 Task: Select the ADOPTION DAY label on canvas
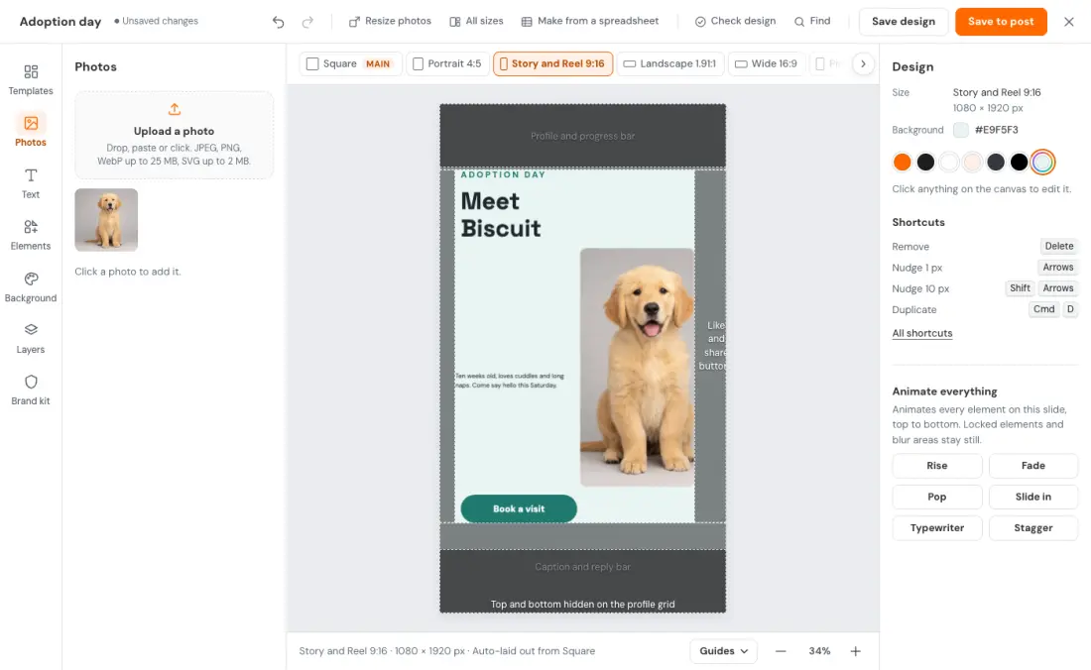point(503,174)
